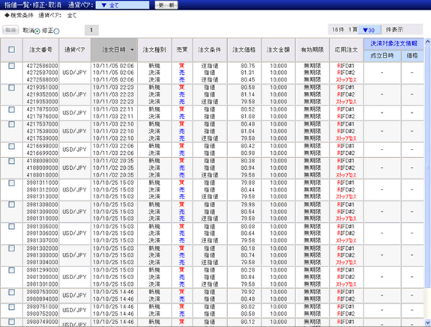This screenshot has height=327, width=431.
Task: Check the box for order 4188008000
Action: tap(11, 161)
